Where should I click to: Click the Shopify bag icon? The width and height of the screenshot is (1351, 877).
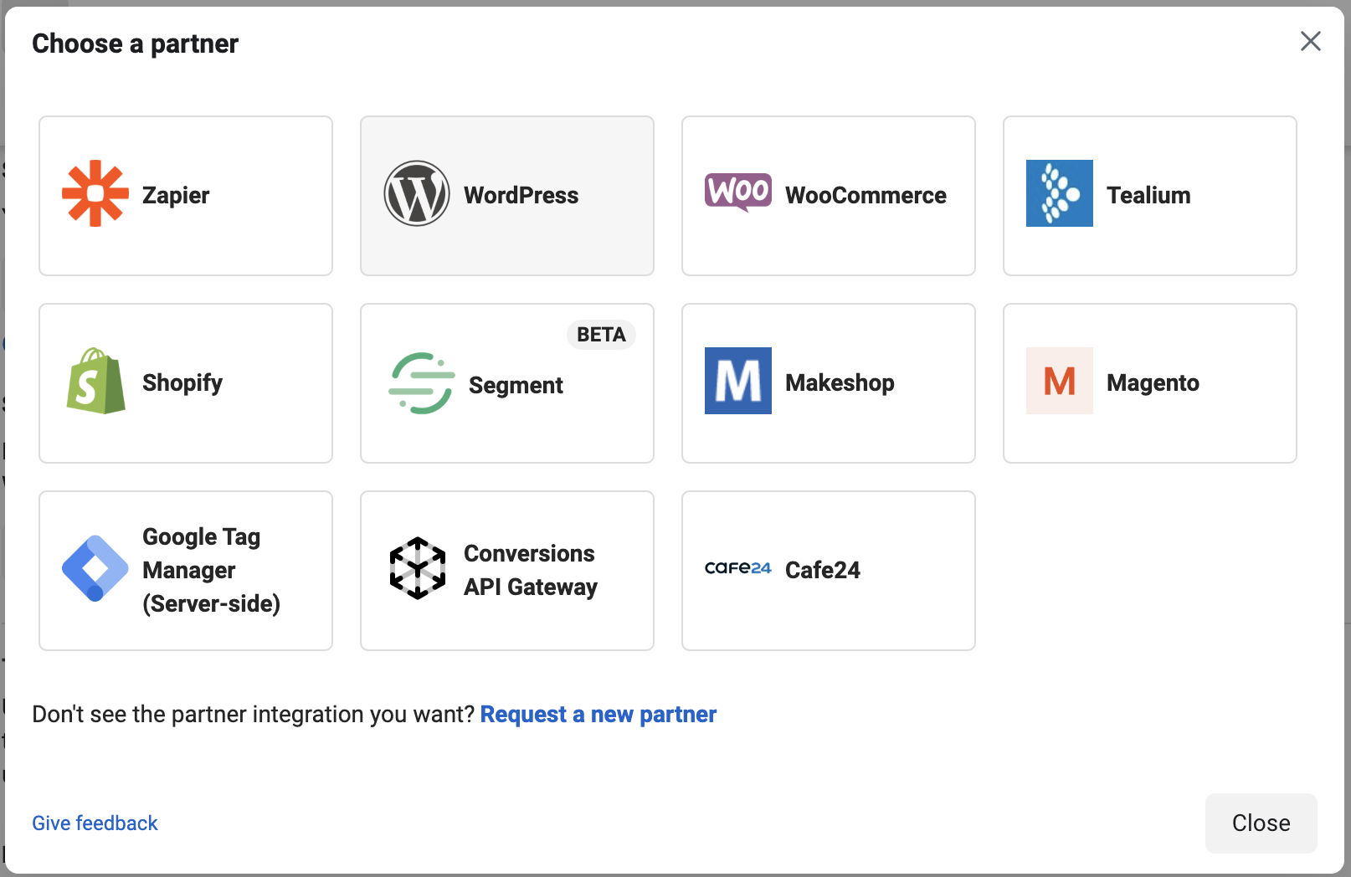tap(95, 381)
